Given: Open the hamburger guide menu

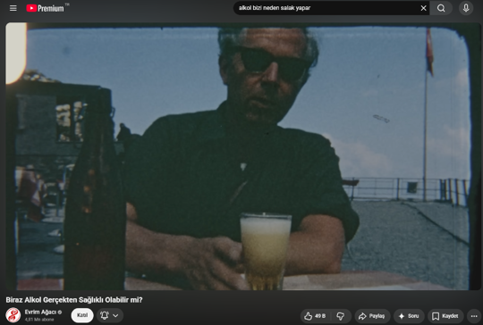Looking at the screenshot, I should 13,8.
